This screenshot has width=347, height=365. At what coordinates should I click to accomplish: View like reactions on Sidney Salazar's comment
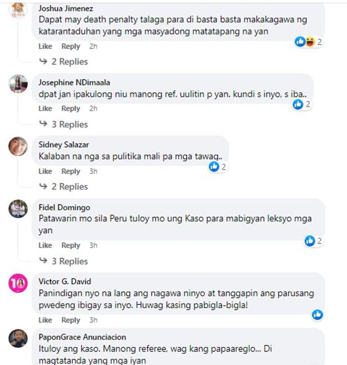point(218,167)
